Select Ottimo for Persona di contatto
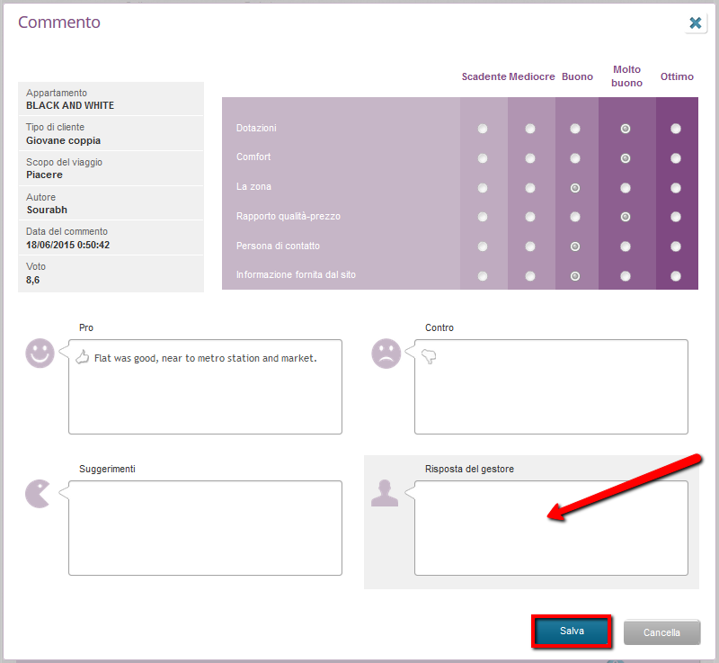This screenshot has width=719, height=663. [x=676, y=246]
